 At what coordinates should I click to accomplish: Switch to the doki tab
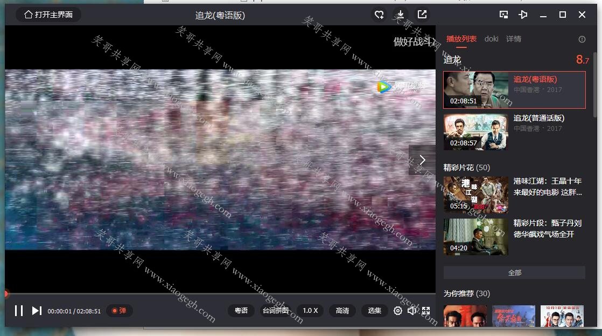[492, 39]
